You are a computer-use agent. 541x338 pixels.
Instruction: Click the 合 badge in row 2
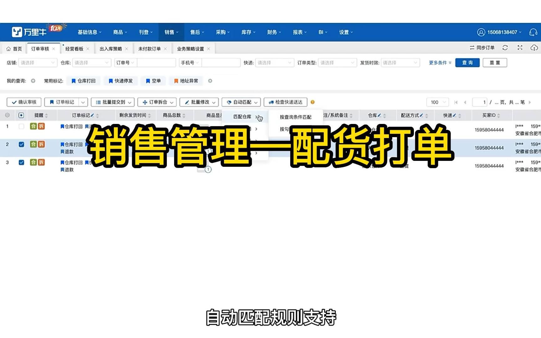pyautogui.click(x=33, y=144)
